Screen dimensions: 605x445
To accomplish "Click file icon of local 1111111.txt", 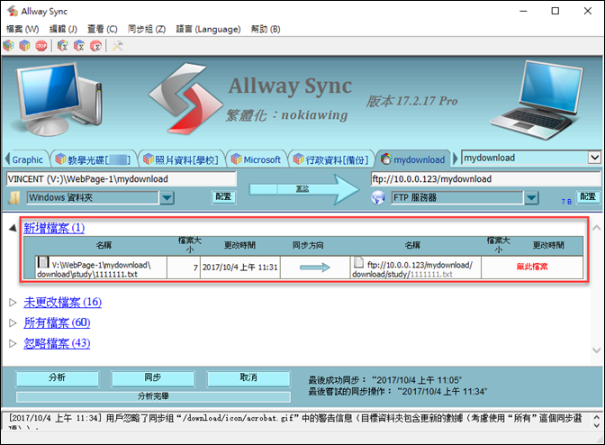I will tap(43, 262).
